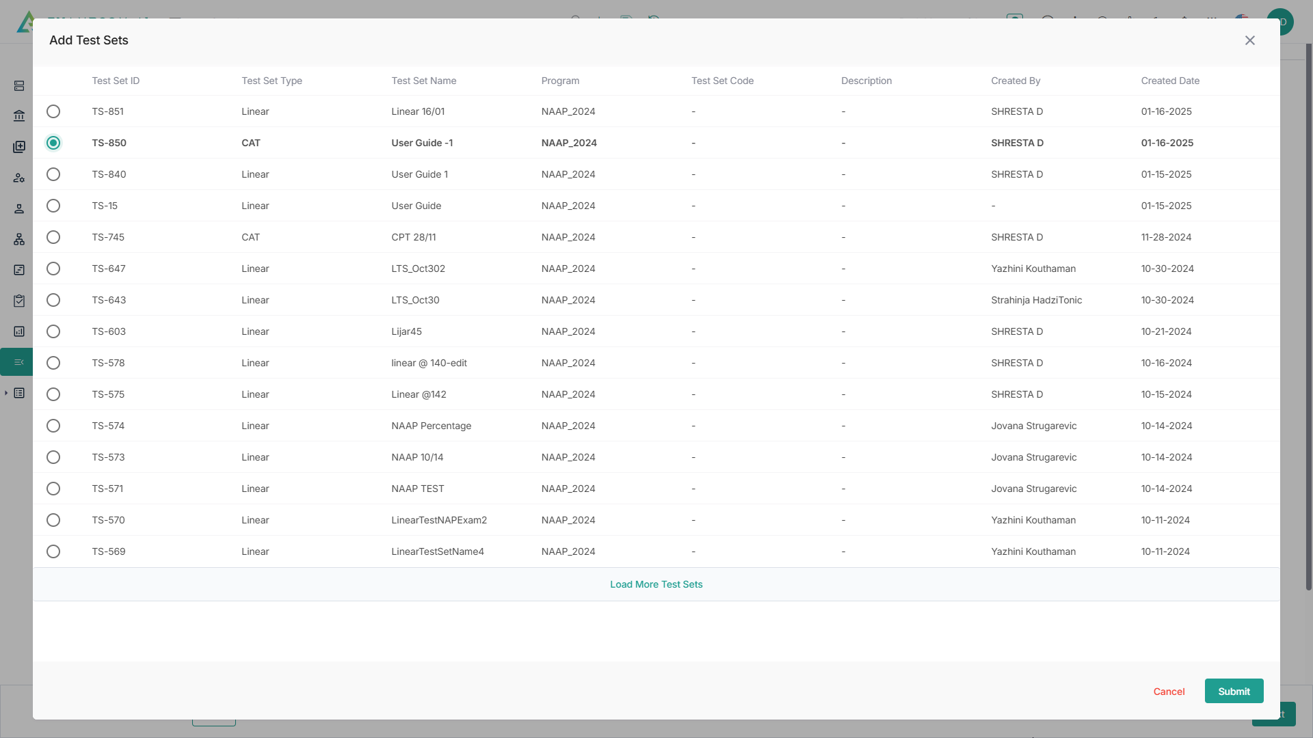The height and width of the screenshot is (738, 1313).
Task: Open the bar chart report sidebar icon
Action: coord(19,331)
